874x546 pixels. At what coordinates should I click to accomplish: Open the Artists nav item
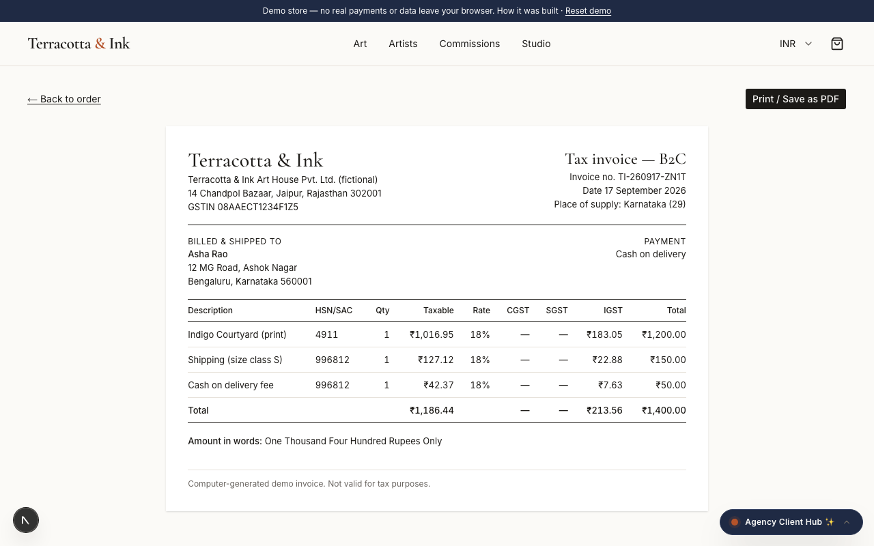coord(403,44)
